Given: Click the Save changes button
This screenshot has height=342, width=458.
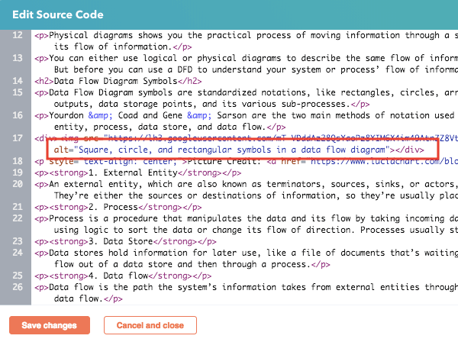Looking at the screenshot, I should [x=50, y=325].
